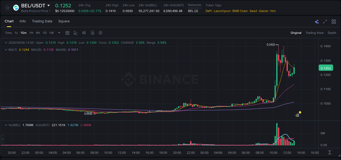Screen dimensions: 341x160
Task: Expand the chart to fullscreen
Action: point(325,22)
